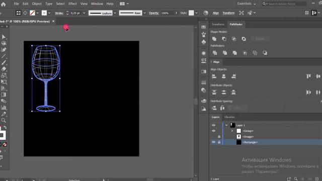The width and height of the screenshot is (322, 181).
Task: Click Vertical Distribute Top icon
Action: [214, 93]
